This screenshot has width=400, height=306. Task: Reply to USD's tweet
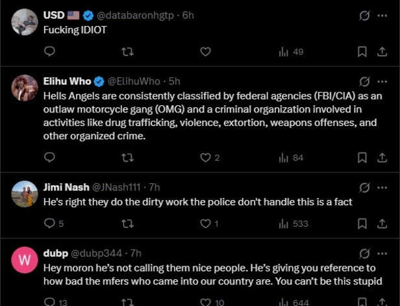[50, 51]
